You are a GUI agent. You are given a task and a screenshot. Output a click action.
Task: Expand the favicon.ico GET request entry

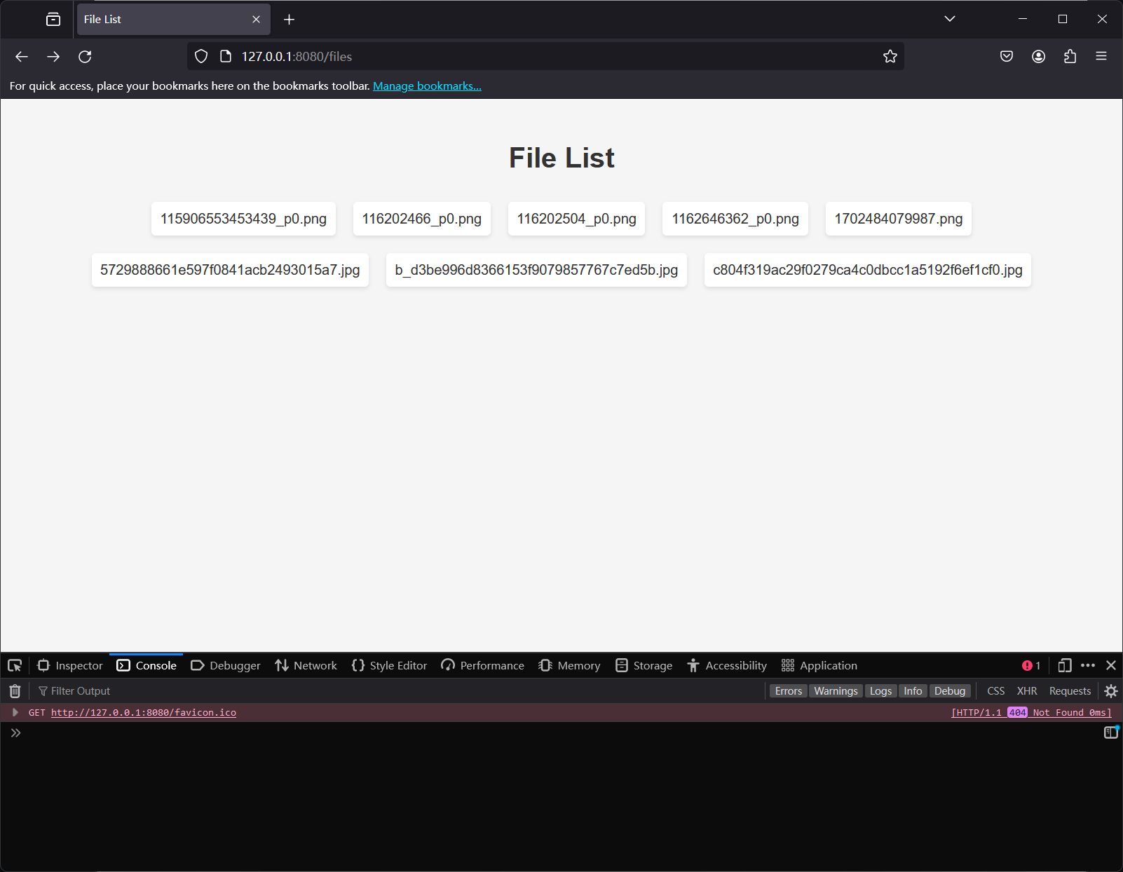click(x=15, y=712)
